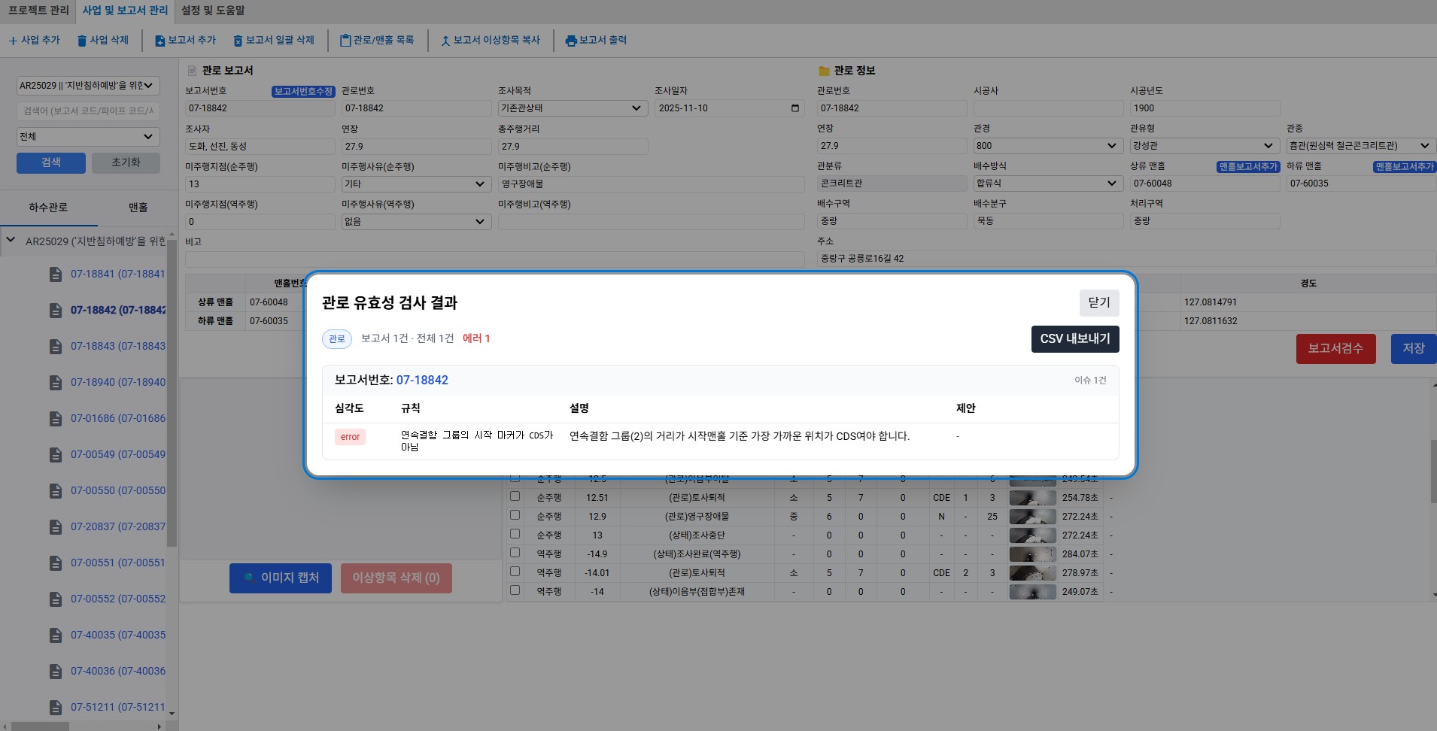Open 관로/맨홀 목록 clipboard icon
This screenshot has height=731, width=1437.
[345, 41]
